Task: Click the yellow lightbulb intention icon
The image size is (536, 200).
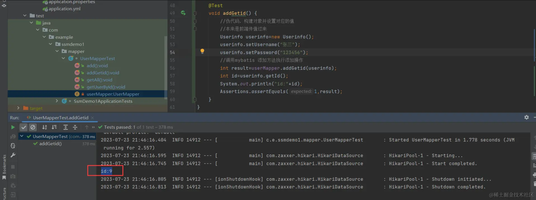Action: [202, 51]
